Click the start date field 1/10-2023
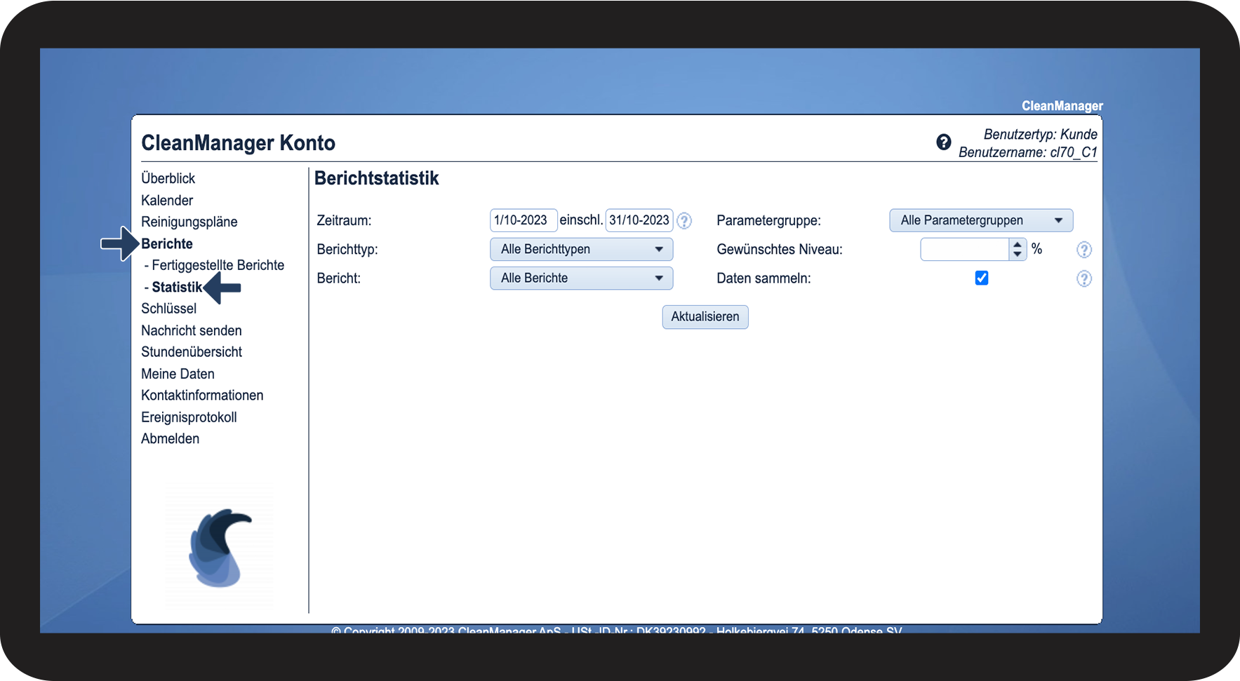This screenshot has height=681, width=1240. [x=523, y=220]
